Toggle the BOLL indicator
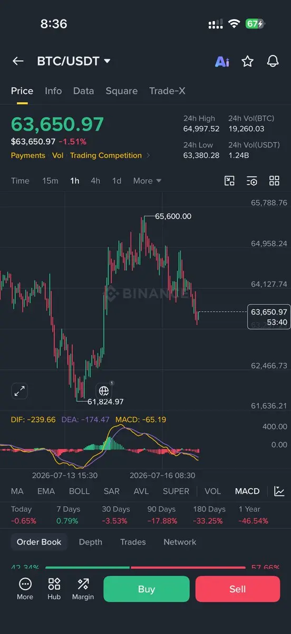291x634 pixels. pos(79,491)
